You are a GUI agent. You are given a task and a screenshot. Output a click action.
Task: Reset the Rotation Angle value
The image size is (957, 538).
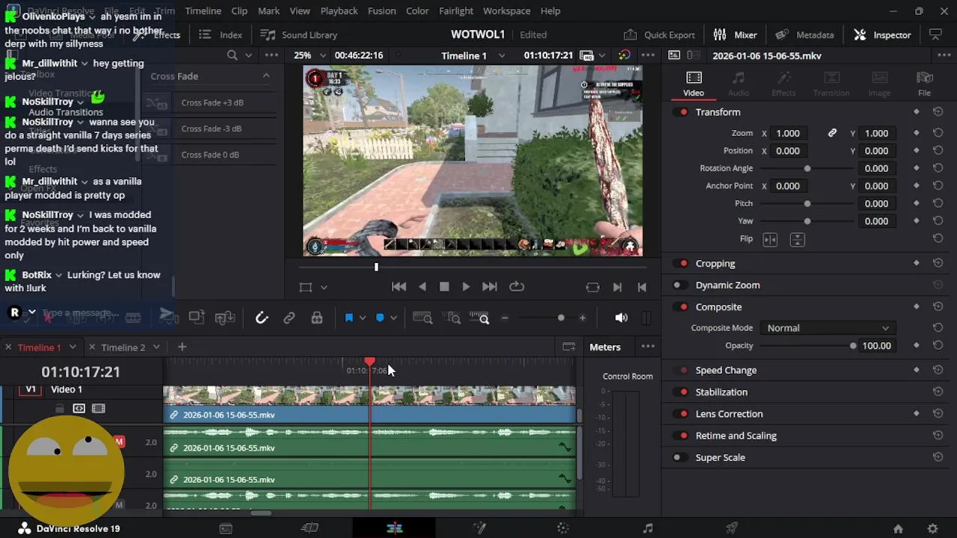938,168
